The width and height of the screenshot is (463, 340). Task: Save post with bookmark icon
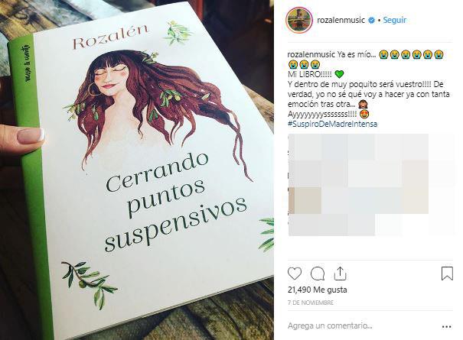pos(447,274)
